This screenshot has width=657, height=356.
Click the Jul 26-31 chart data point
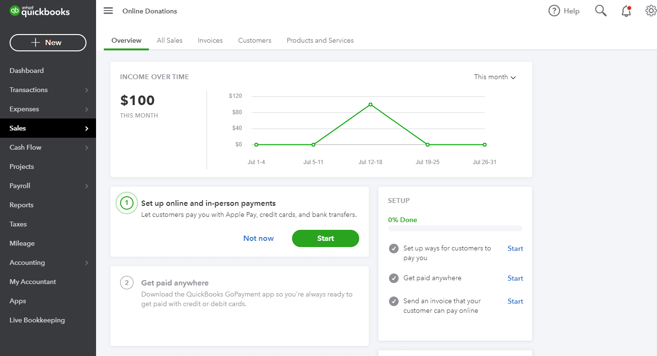pyautogui.click(x=485, y=144)
